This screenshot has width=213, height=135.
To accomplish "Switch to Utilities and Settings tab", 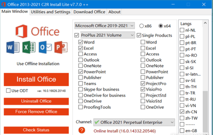I will [51, 12].
